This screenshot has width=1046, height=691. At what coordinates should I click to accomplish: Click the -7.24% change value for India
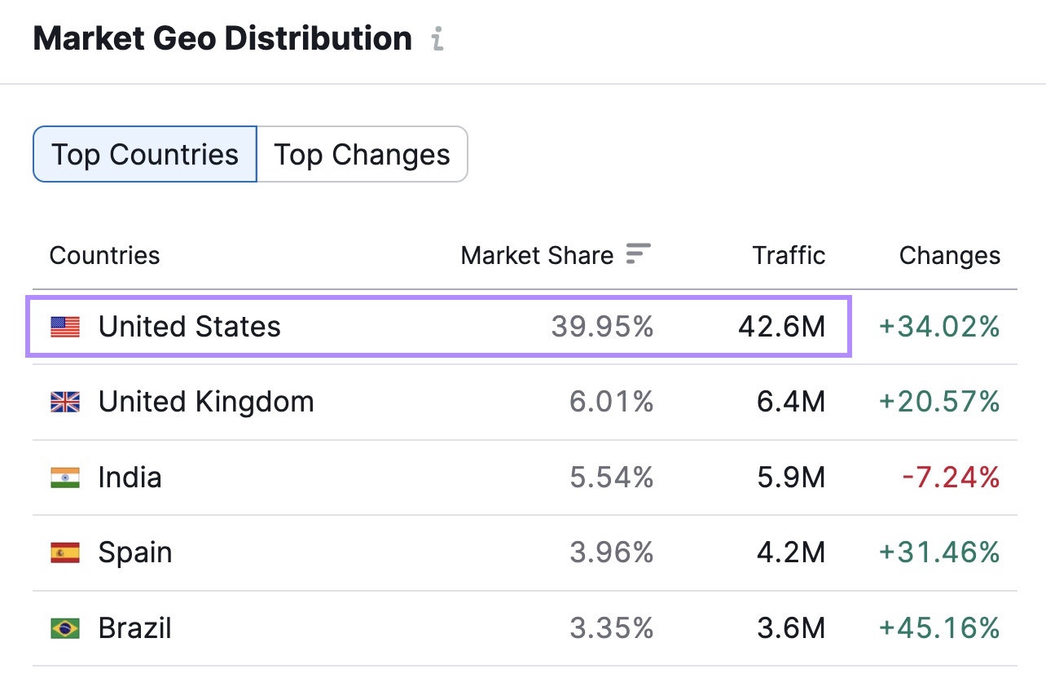[x=951, y=478]
